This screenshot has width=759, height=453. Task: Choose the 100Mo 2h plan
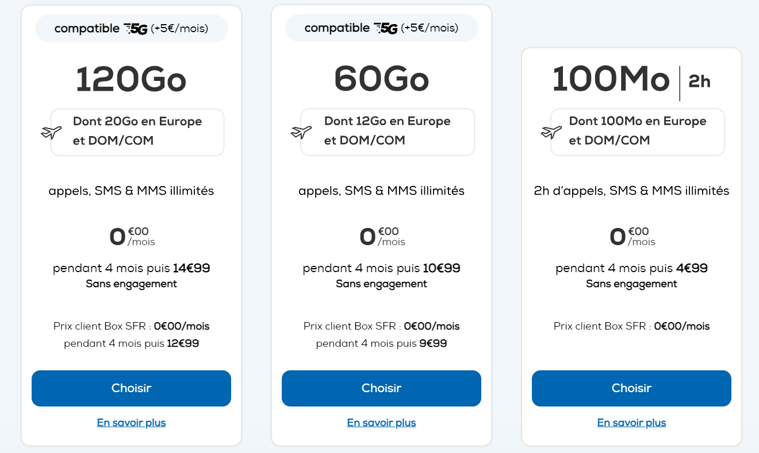[631, 388]
